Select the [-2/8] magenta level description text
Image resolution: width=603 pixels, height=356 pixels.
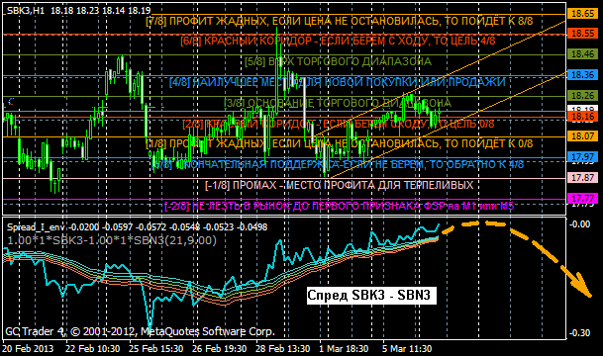click(x=339, y=206)
